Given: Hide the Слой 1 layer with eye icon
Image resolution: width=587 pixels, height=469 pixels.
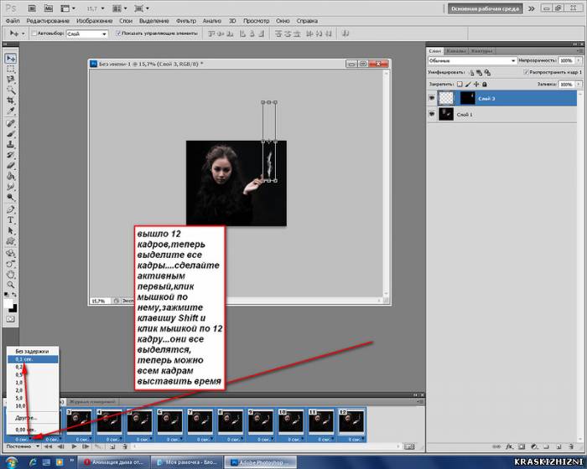Looking at the screenshot, I should coord(432,114).
